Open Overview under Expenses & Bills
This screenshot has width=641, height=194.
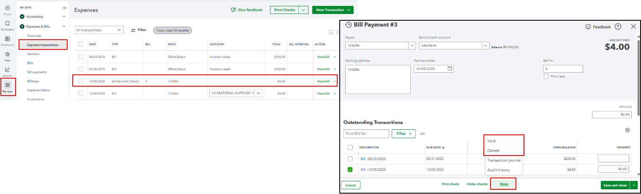pos(34,36)
